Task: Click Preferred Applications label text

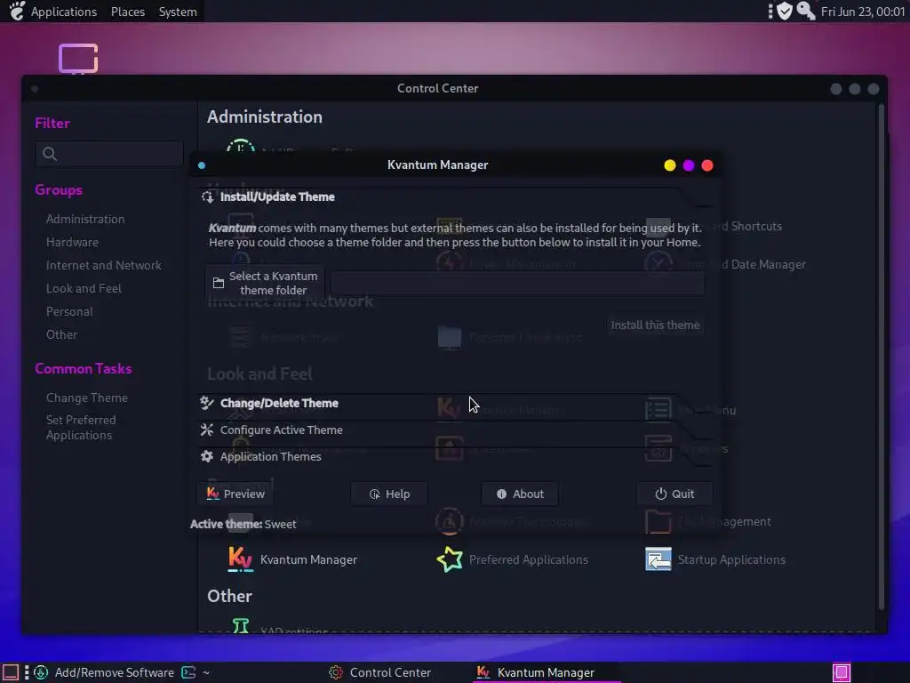Action: [528, 560]
